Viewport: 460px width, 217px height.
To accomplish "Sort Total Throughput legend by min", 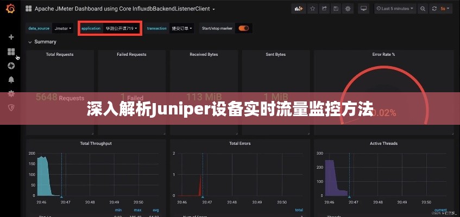I will click(118, 210).
